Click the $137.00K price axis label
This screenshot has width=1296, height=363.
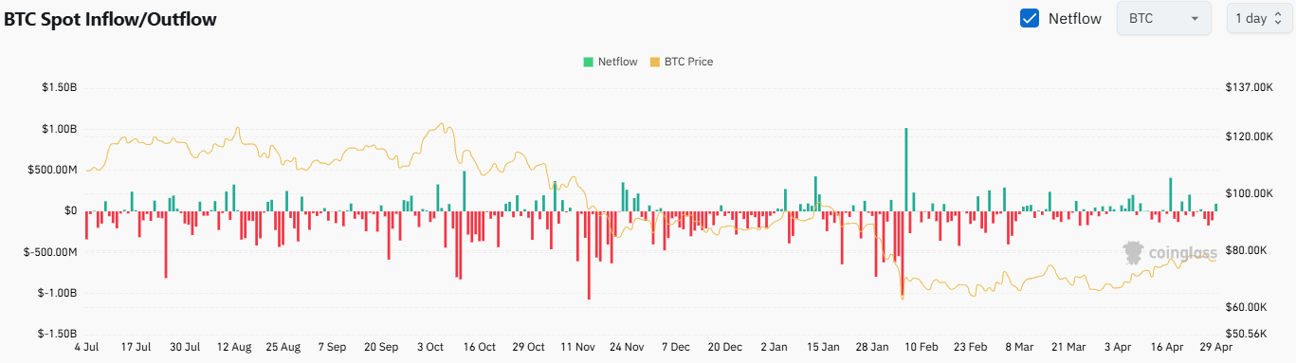[x=1250, y=87]
